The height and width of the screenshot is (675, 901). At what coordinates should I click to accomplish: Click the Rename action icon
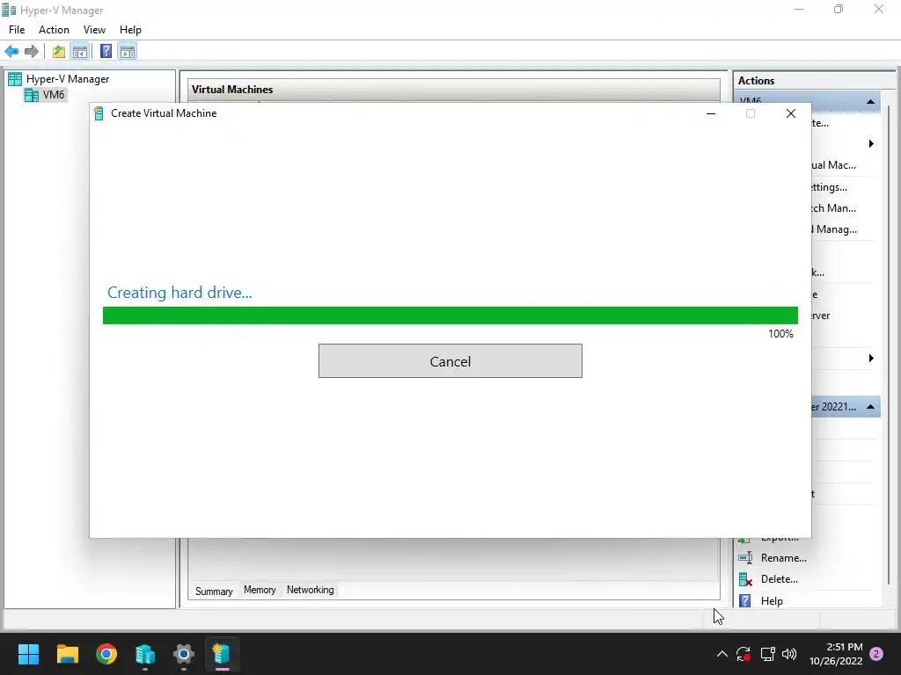[x=745, y=558]
